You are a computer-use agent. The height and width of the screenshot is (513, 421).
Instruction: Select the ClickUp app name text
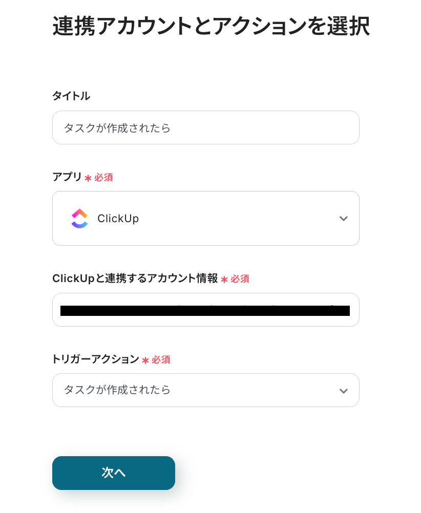click(118, 219)
